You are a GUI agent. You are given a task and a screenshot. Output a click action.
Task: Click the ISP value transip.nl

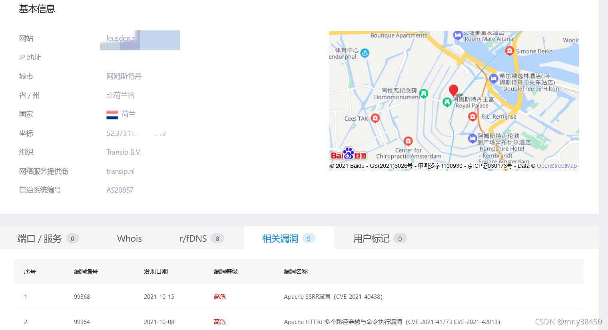pyautogui.click(x=120, y=171)
